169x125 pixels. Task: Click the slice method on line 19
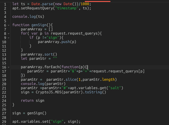click(71, 79)
